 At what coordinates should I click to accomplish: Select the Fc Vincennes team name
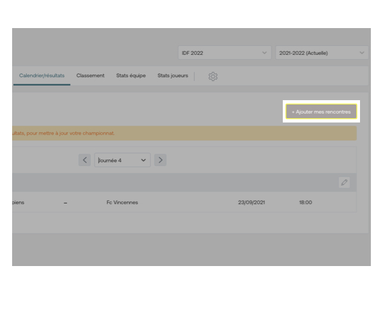(122, 202)
